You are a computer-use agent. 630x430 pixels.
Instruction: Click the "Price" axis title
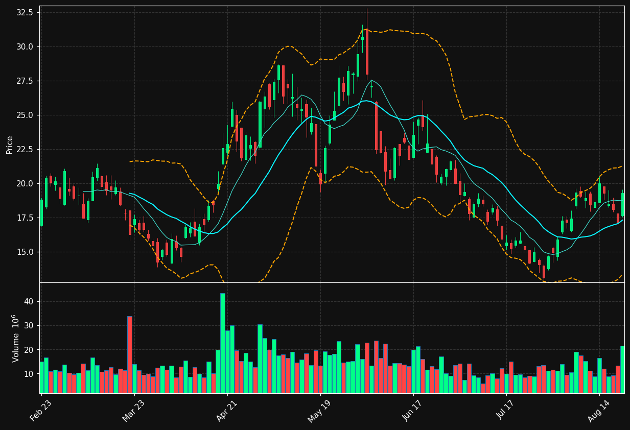[10, 145]
